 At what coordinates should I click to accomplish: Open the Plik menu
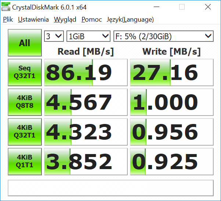click(x=8, y=19)
